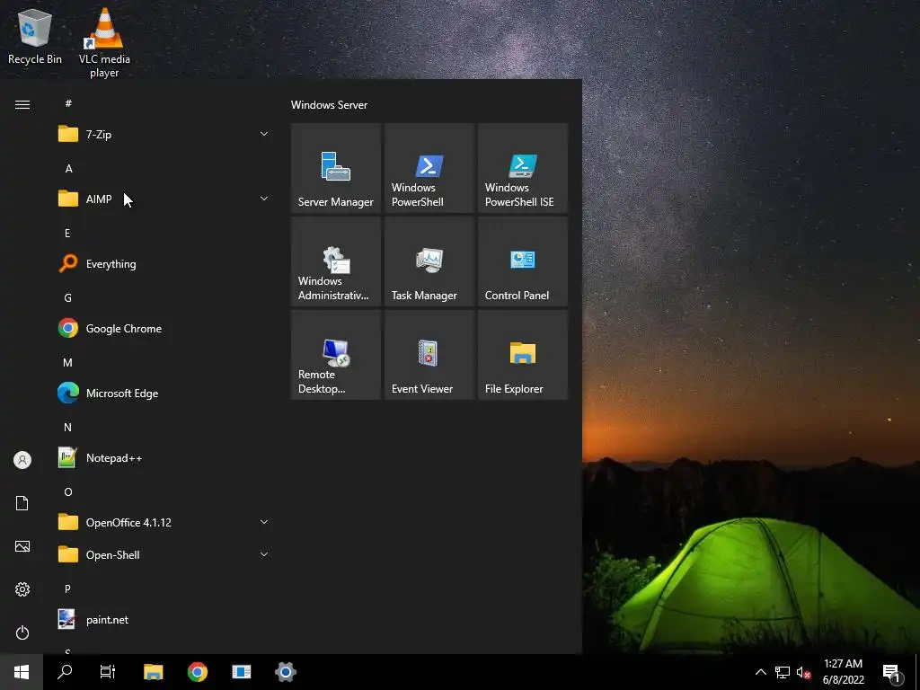Open paint.net from the app list

tap(164, 619)
